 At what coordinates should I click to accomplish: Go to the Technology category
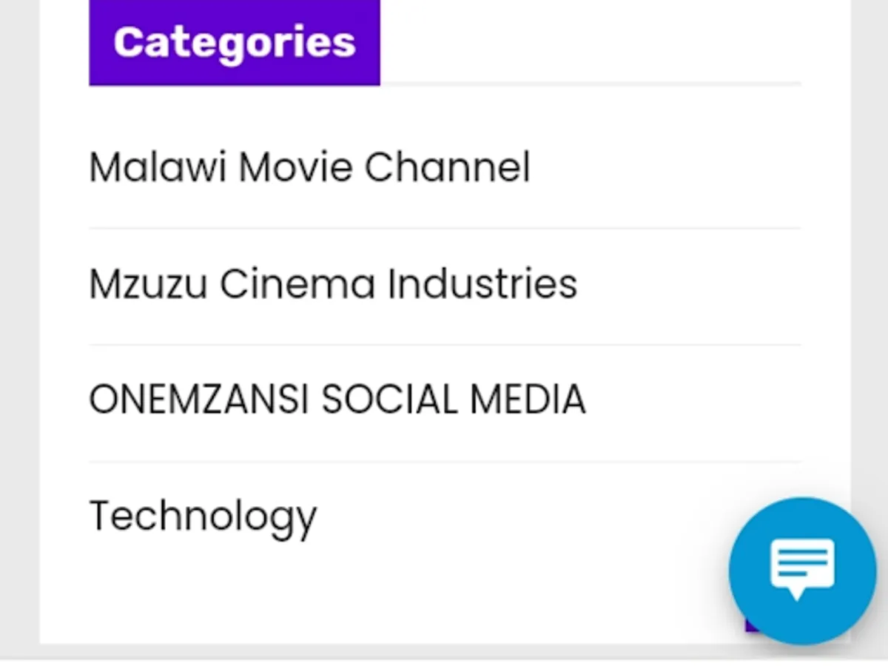[x=203, y=516]
